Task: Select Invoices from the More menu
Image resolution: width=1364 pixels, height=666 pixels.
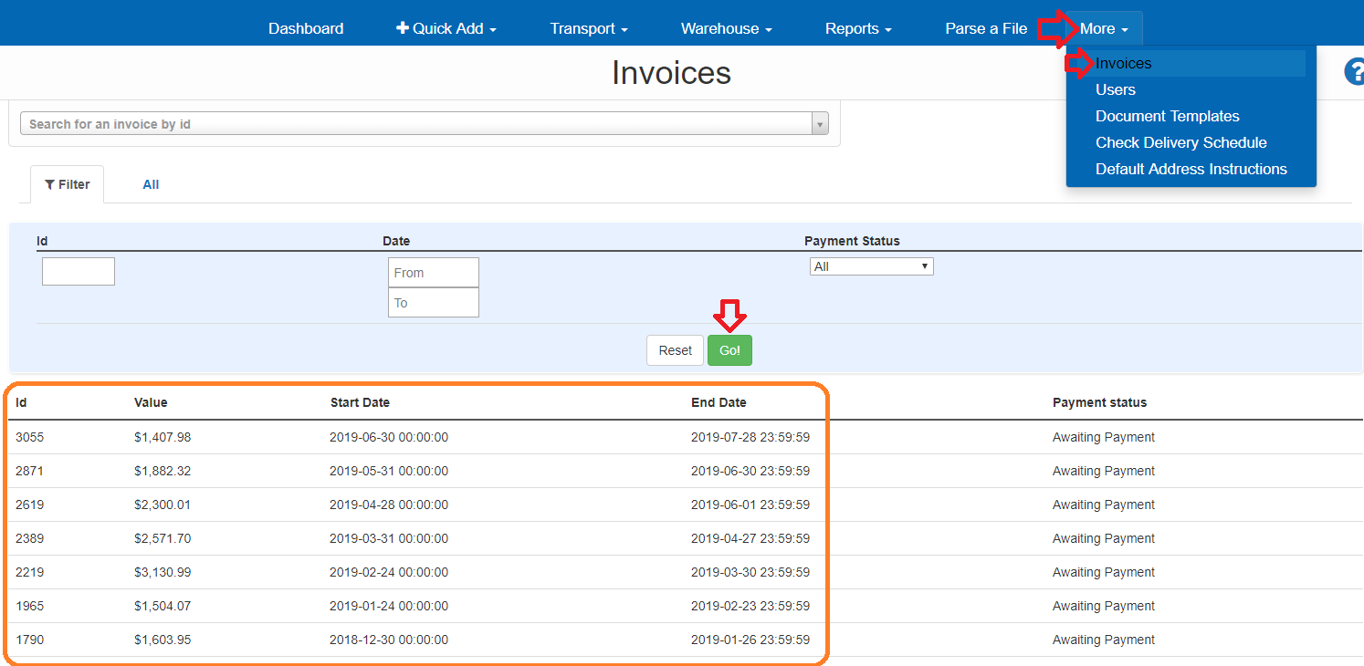Action: pos(1123,64)
